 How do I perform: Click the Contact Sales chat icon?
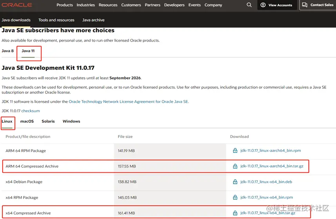(x=305, y=5)
